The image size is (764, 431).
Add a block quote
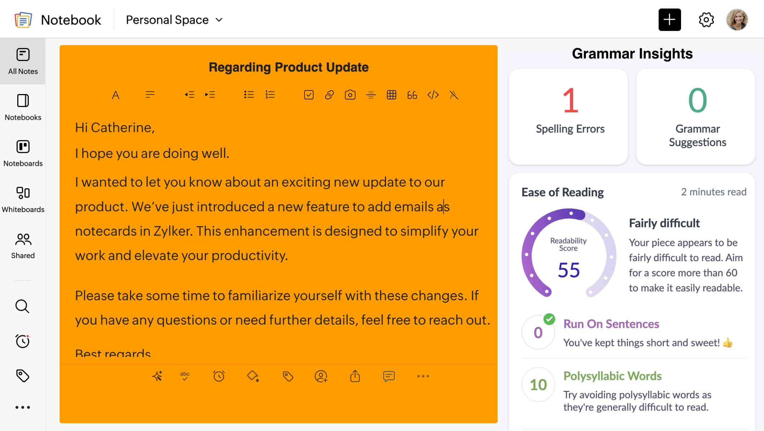pos(412,95)
